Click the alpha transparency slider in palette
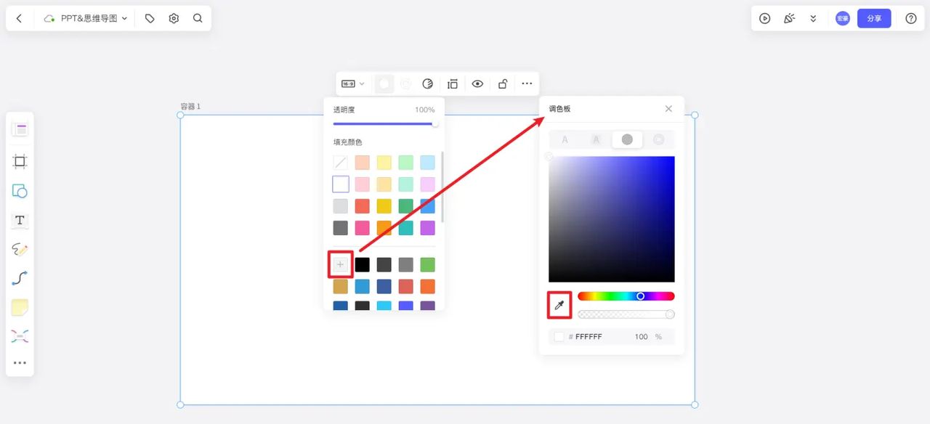The image size is (930, 424). (x=626, y=314)
